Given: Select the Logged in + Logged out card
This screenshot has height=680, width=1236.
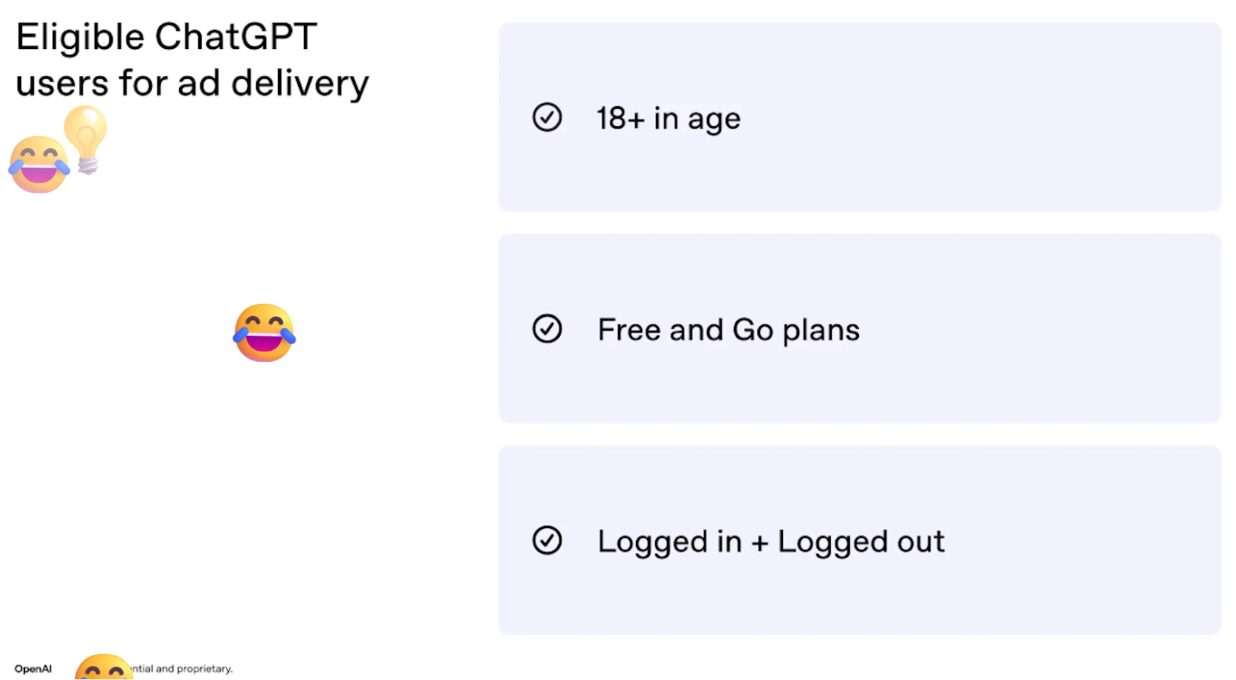Looking at the screenshot, I should click(x=859, y=540).
